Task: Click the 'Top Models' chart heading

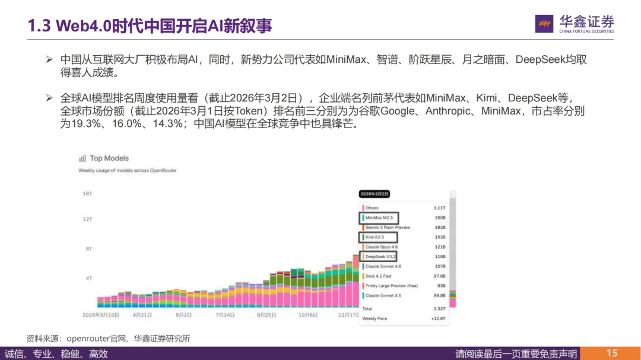Action: click(109, 158)
